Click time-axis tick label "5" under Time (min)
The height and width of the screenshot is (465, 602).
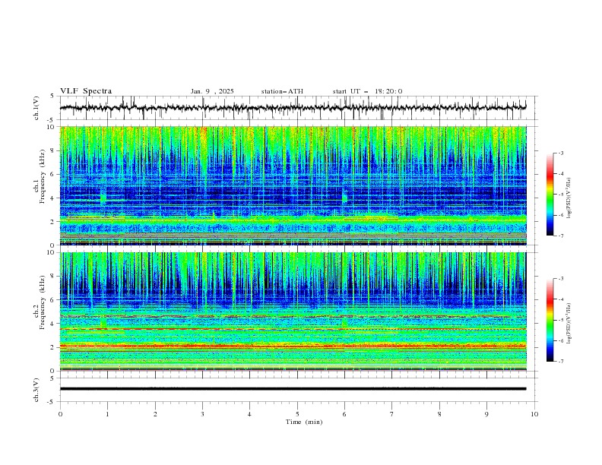coord(297,414)
